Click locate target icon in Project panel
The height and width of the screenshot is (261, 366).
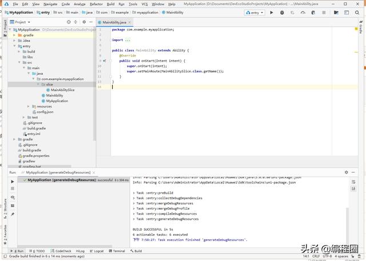69,22
